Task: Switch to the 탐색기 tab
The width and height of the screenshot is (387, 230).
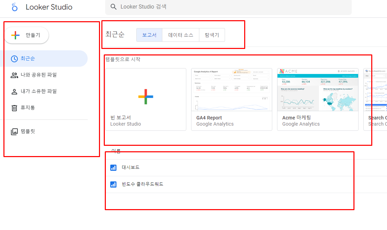Action: tap(212, 35)
